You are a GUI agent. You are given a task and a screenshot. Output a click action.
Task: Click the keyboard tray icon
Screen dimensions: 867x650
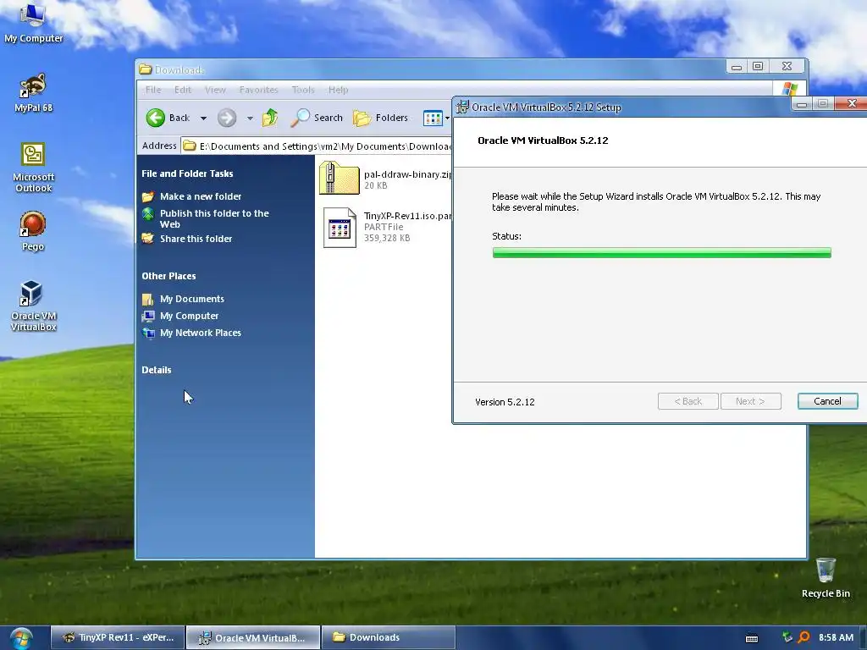click(x=752, y=638)
